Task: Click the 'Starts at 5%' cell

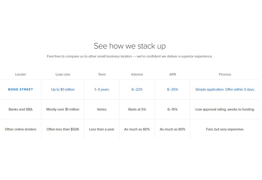Action: [x=137, y=109]
